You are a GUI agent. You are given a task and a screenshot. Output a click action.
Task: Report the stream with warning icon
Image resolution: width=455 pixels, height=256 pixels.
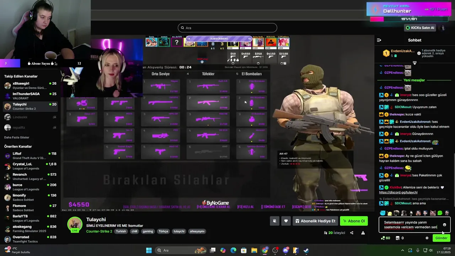[363, 233]
